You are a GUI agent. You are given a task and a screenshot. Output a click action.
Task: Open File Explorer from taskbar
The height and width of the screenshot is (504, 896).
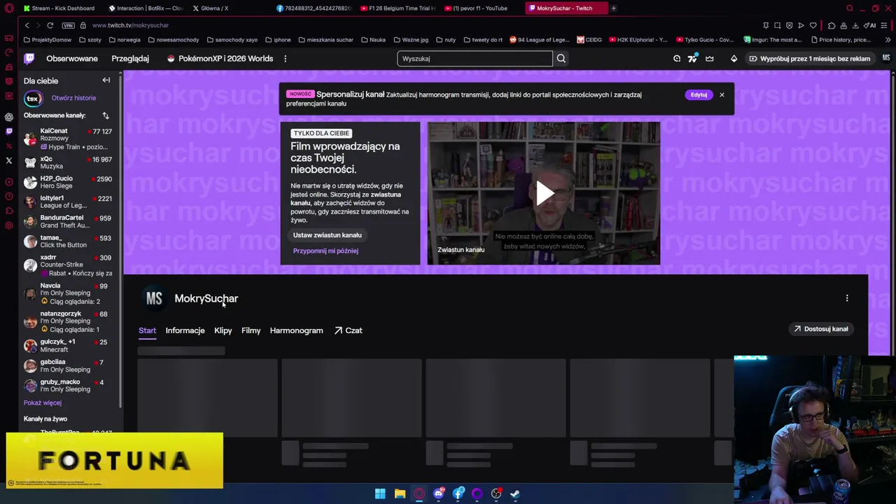tap(400, 493)
